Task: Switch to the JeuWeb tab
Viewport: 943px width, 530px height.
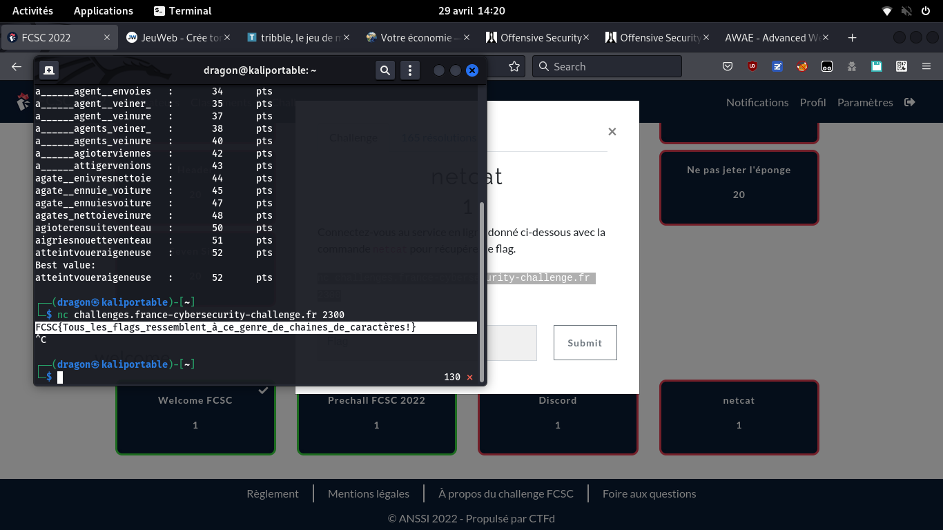Action: (x=178, y=37)
